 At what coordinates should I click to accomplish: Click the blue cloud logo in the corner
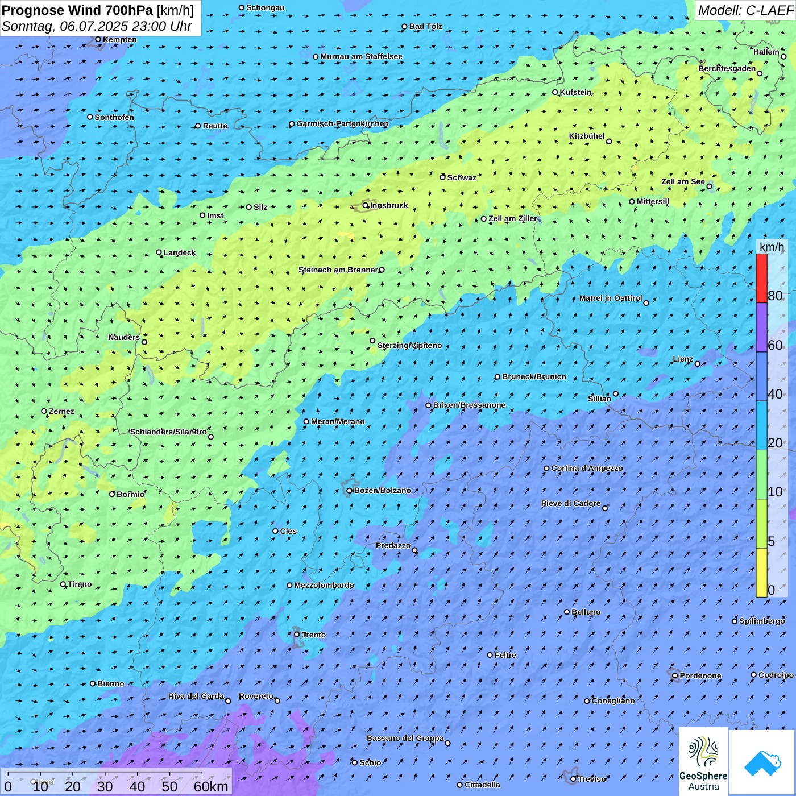[x=762, y=762]
